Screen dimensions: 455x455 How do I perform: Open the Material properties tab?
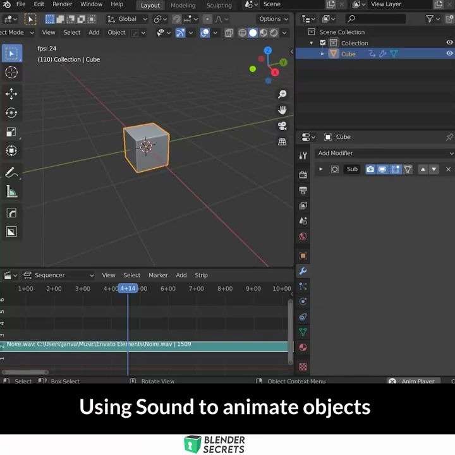pos(303,348)
